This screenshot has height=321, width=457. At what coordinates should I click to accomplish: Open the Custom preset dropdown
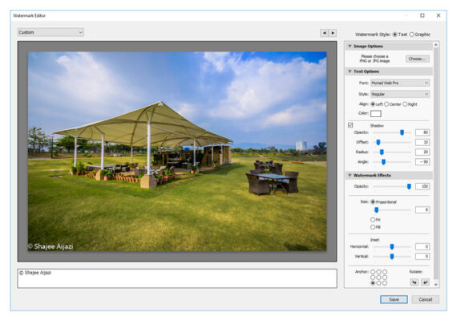click(x=51, y=32)
